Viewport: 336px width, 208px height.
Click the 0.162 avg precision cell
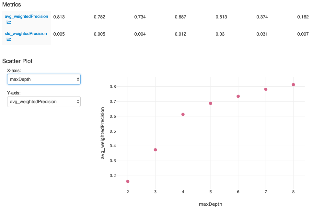point(303,17)
